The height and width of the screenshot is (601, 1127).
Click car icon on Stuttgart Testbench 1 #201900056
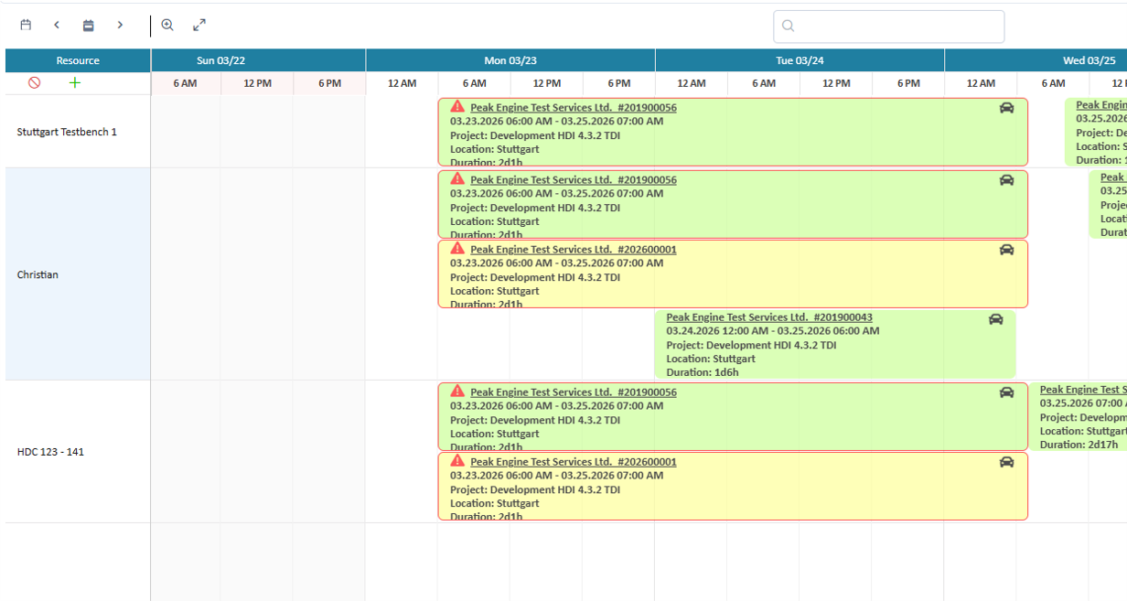1006,107
